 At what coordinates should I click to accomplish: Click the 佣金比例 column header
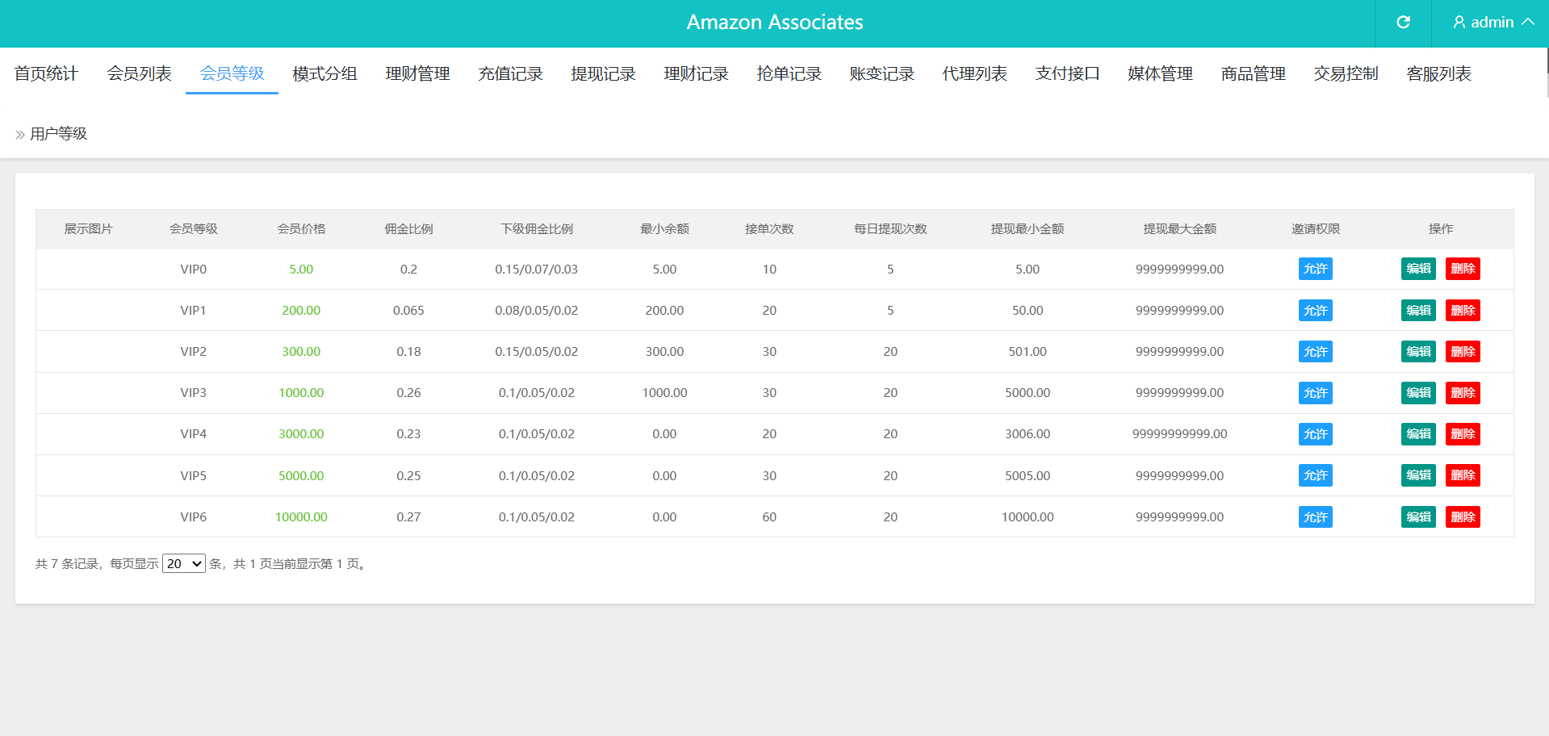[x=408, y=229]
